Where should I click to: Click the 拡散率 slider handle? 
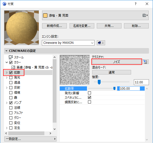coord(114,88)
